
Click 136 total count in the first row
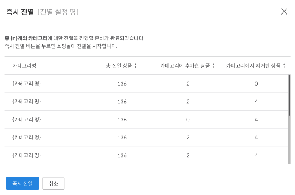click(122, 84)
